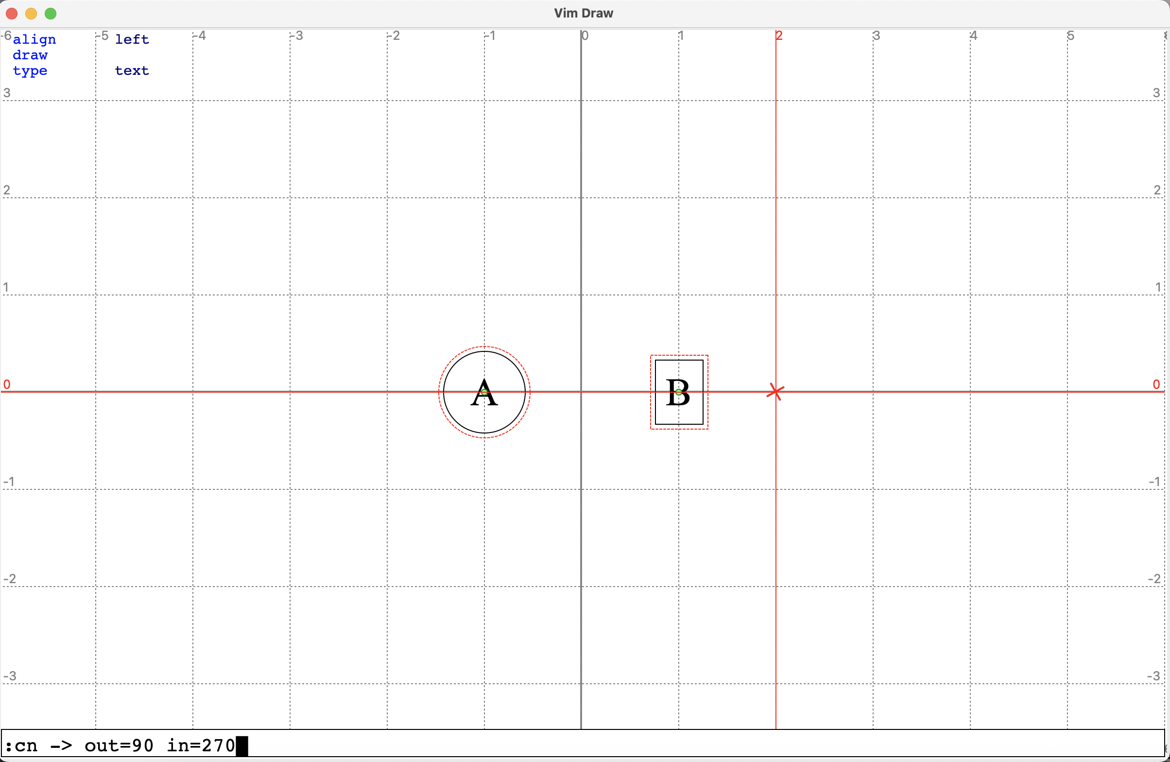Click the green anchor dot inside A
This screenshot has height=762, width=1170.
tap(484, 392)
